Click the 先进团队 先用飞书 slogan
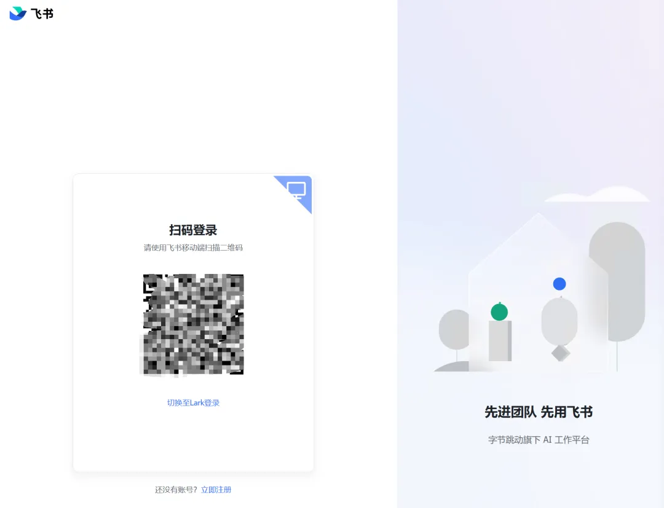The image size is (664, 508). coord(538,412)
